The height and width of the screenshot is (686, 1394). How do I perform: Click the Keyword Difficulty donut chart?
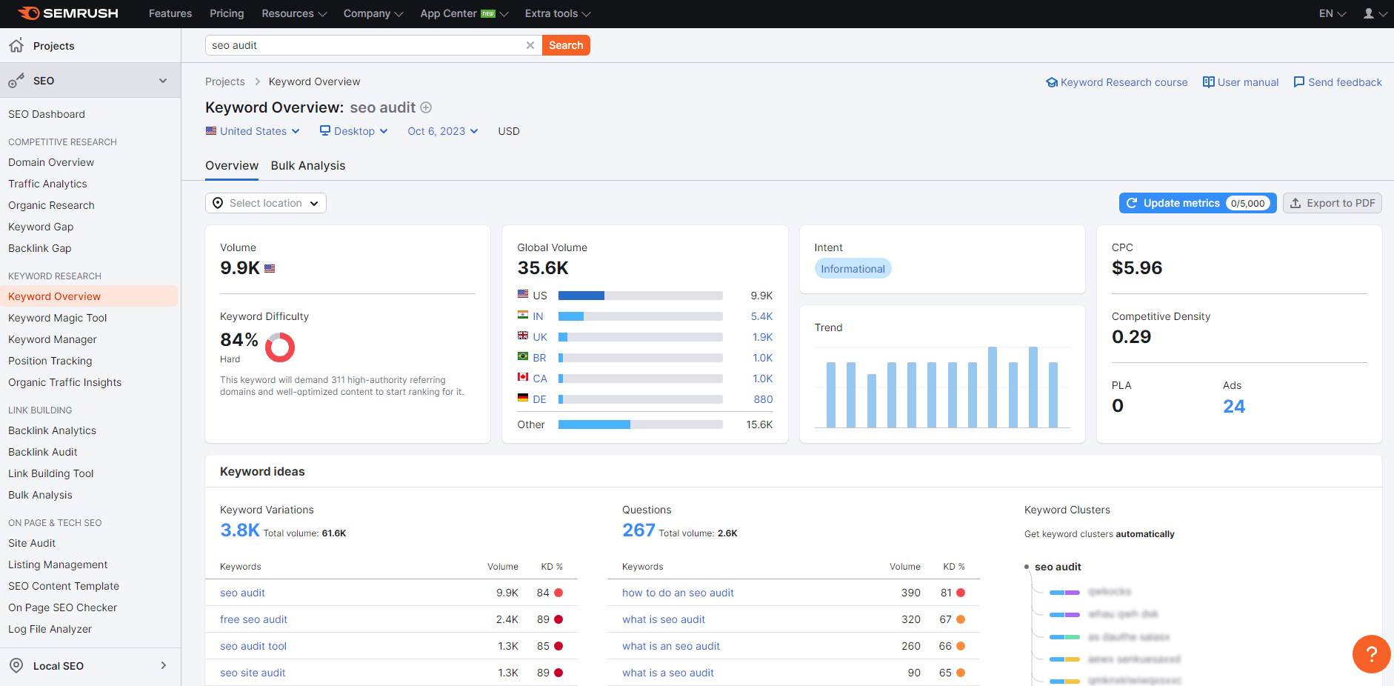[280, 347]
